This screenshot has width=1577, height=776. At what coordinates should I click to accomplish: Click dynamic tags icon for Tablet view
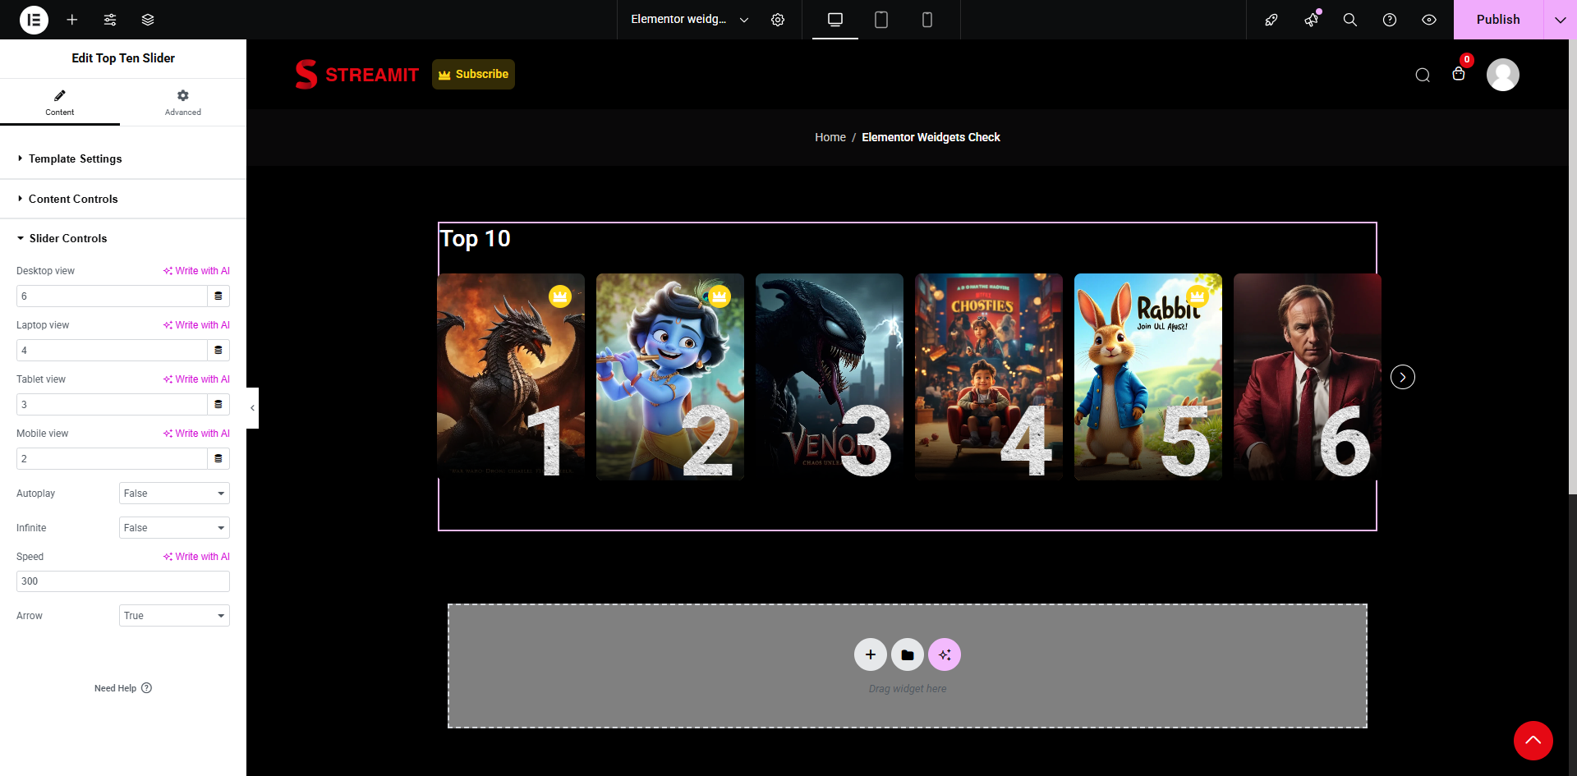(x=218, y=404)
